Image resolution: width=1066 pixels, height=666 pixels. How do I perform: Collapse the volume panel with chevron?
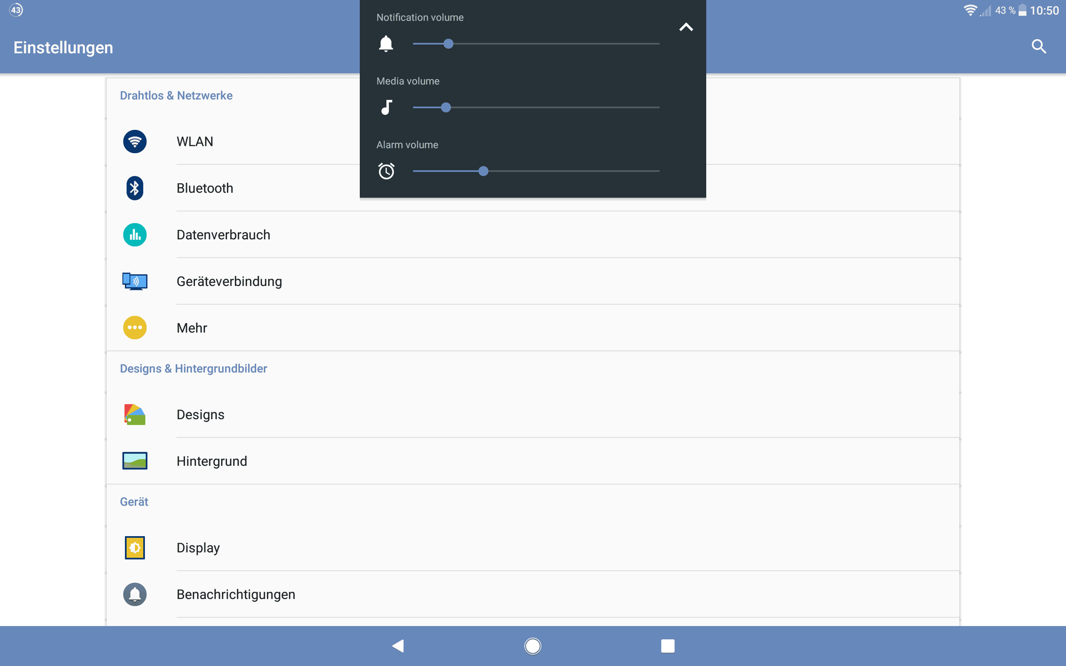tap(686, 27)
